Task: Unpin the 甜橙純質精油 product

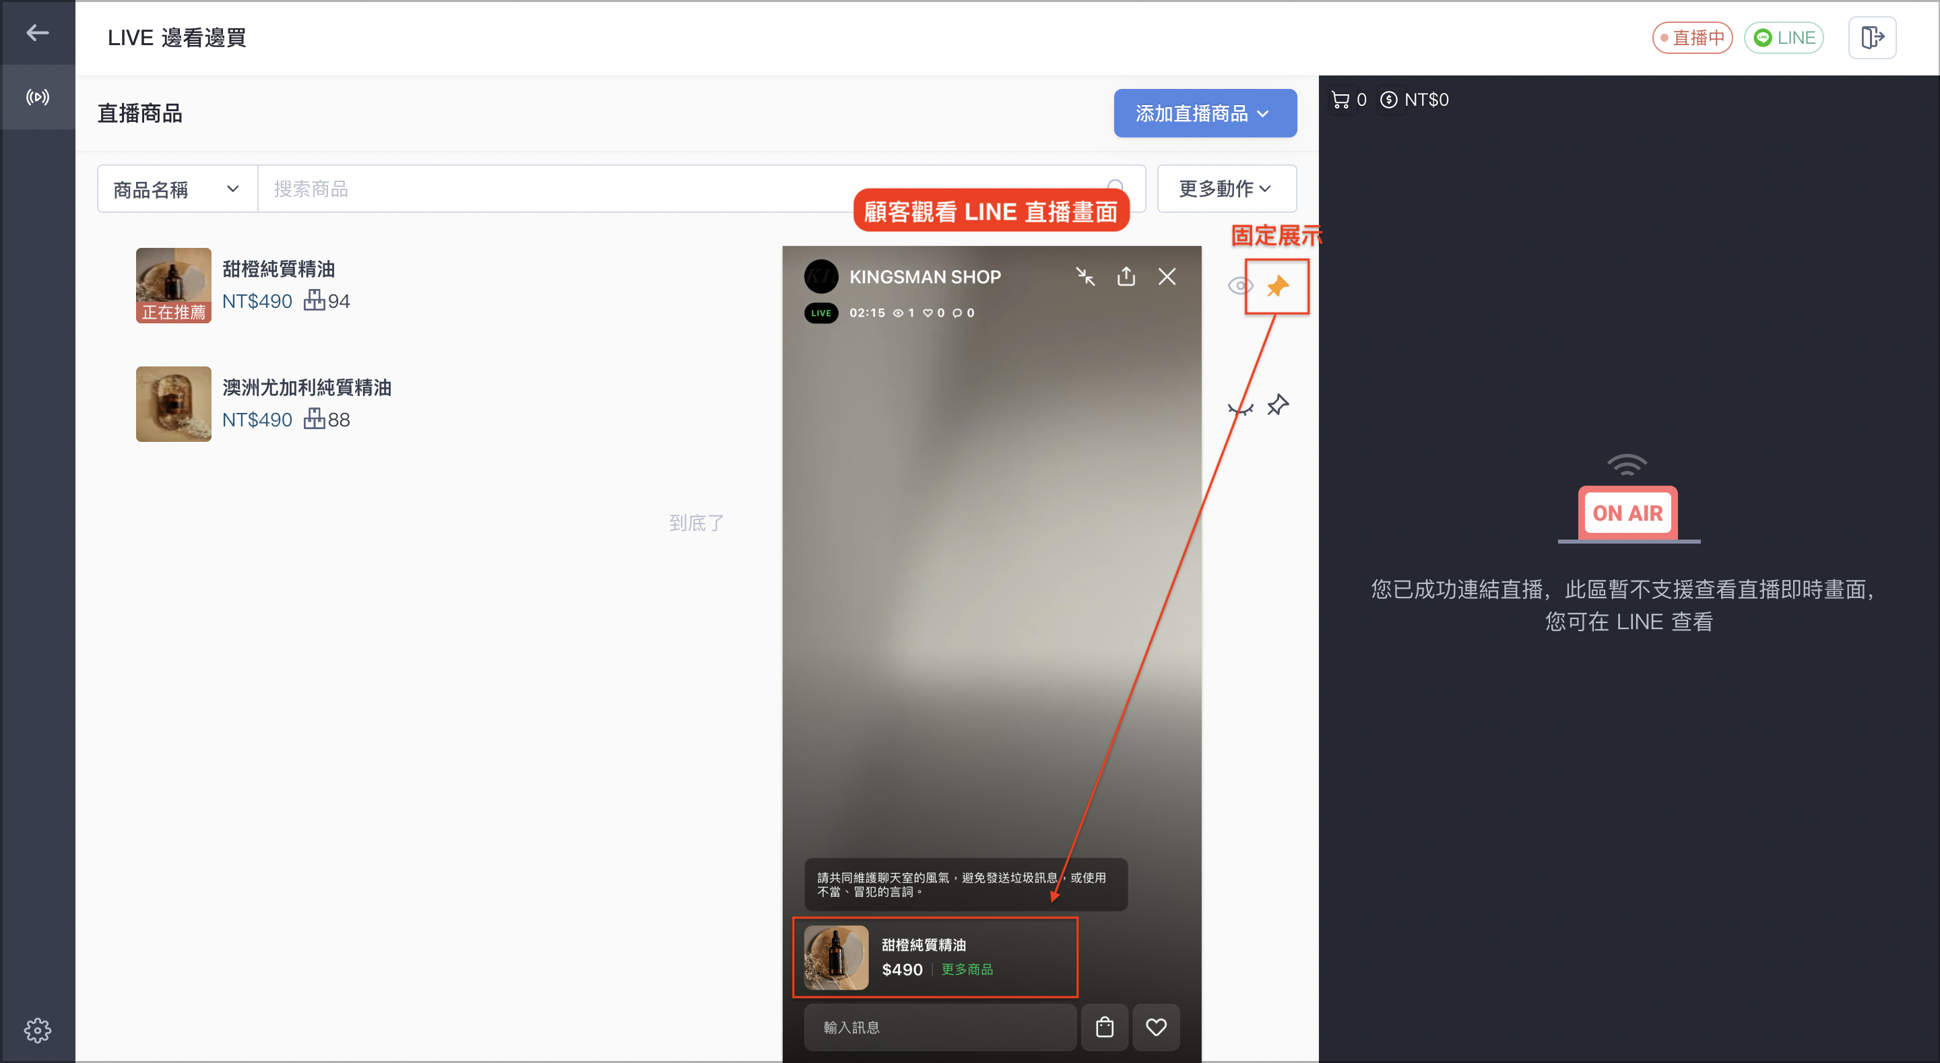Action: (x=1277, y=286)
